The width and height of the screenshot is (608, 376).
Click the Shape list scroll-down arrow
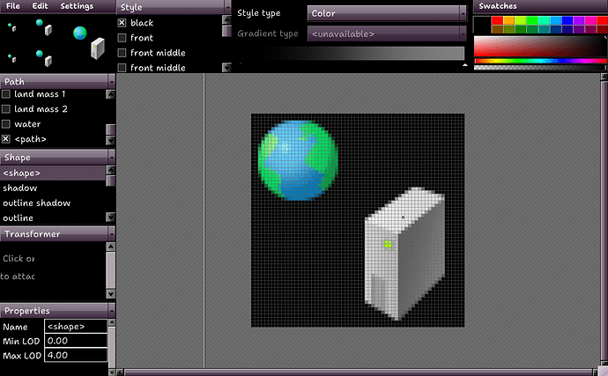click(x=110, y=217)
